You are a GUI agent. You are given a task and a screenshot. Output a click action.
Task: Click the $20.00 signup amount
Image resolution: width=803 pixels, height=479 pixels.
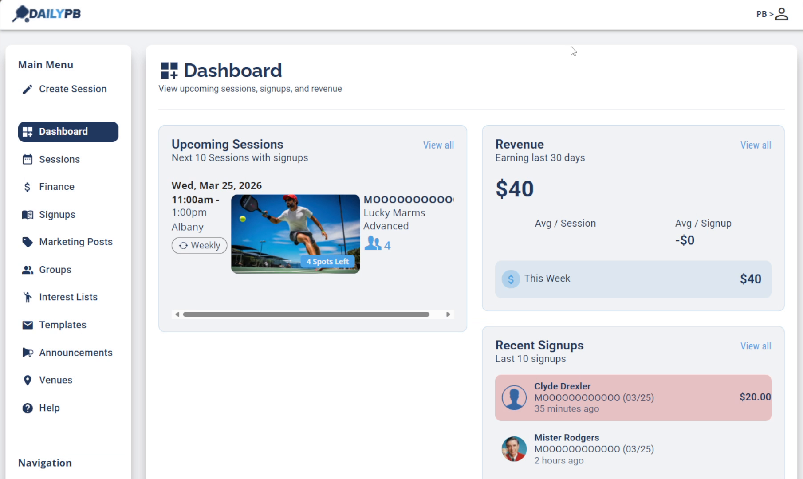[x=755, y=397]
